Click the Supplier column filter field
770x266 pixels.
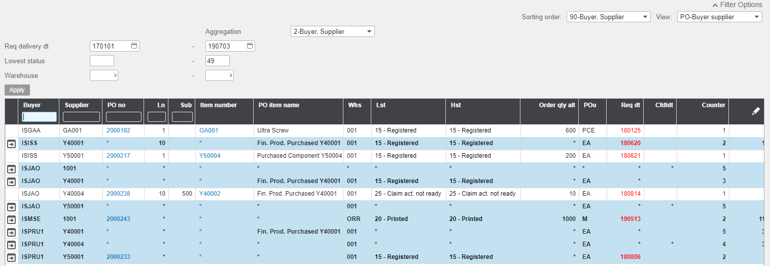pyautogui.click(x=81, y=117)
